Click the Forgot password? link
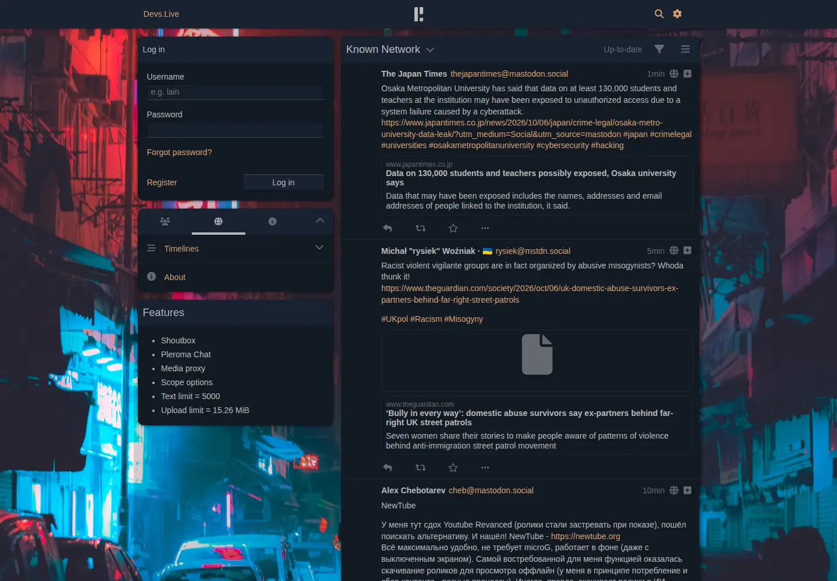Viewport: 837px width, 581px height. pyautogui.click(x=179, y=152)
